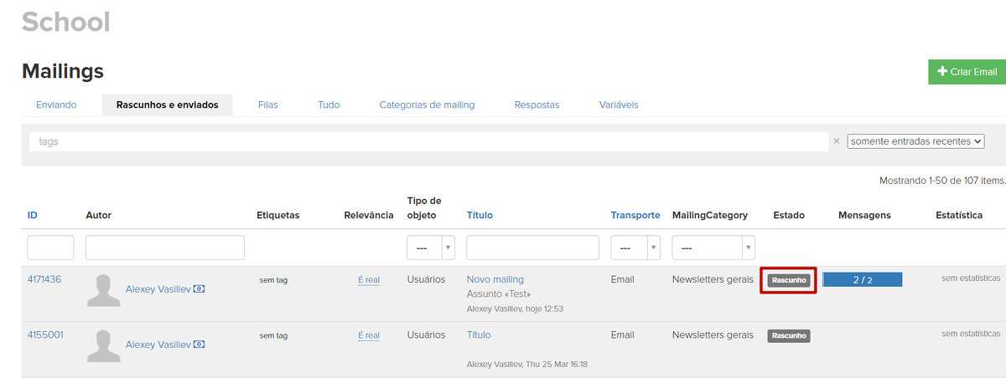Click mailing ID 4155001 link
1006x378 pixels.
pos(45,335)
